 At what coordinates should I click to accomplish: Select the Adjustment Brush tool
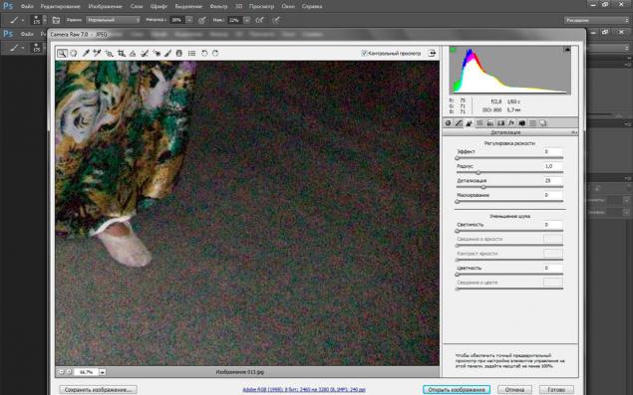point(167,53)
